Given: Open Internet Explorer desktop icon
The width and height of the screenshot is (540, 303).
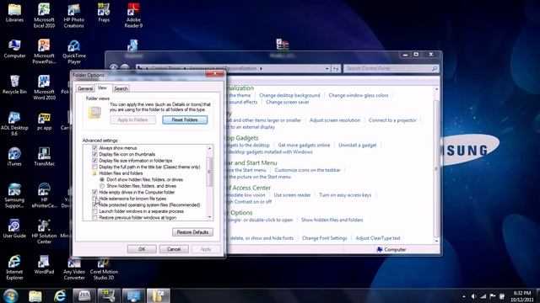Looking at the screenshot, I should pyautogui.click(x=14, y=268).
